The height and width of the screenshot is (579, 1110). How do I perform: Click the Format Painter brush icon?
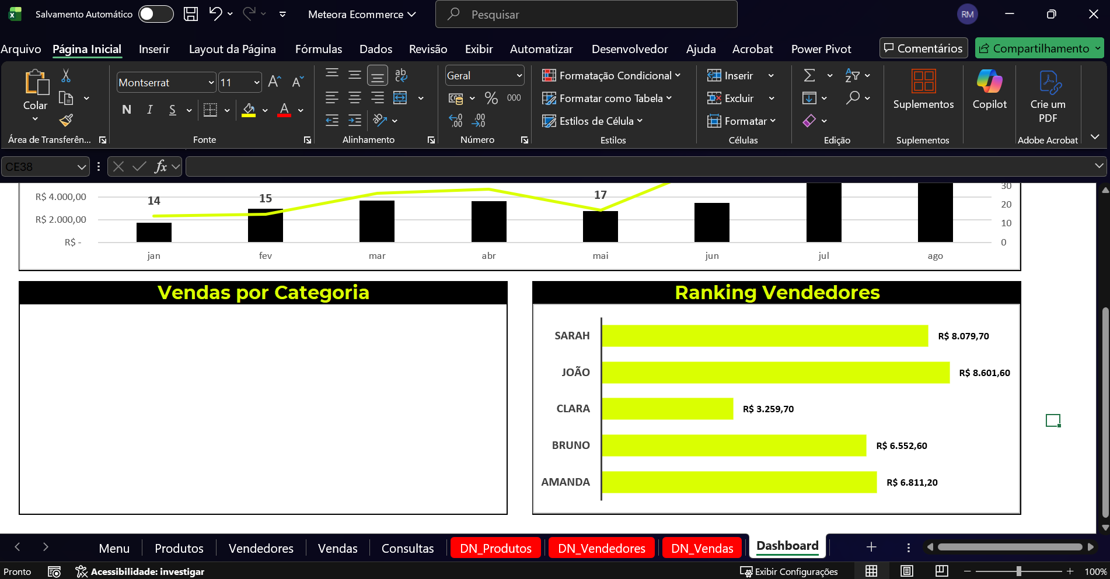pos(66,120)
